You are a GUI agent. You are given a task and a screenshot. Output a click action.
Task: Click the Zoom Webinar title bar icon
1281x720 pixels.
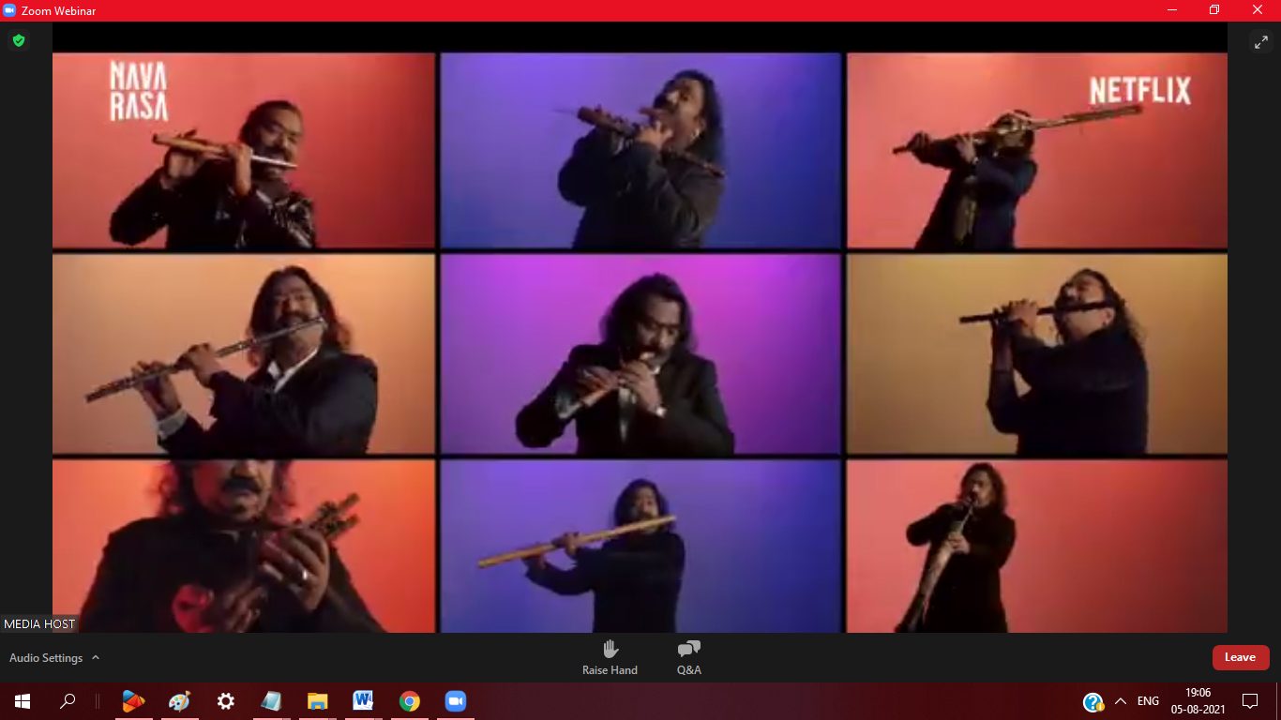pyautogui.click(x=10, y=10)
